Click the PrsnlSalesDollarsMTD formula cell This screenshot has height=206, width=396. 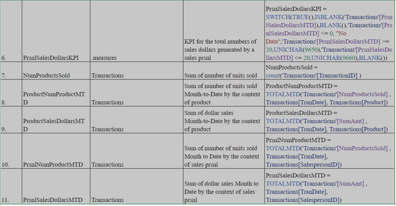pos(329,186)
